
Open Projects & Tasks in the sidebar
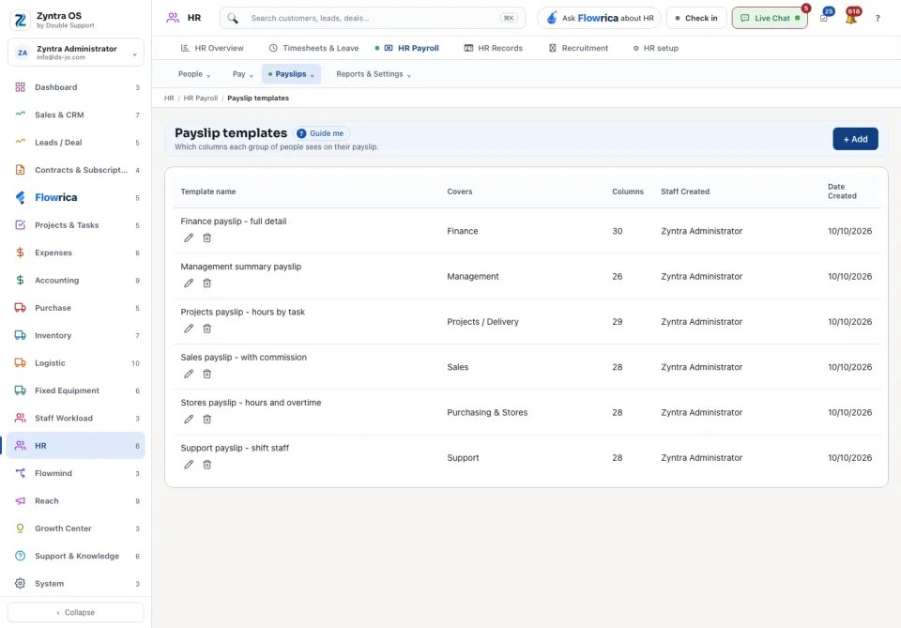76,225
